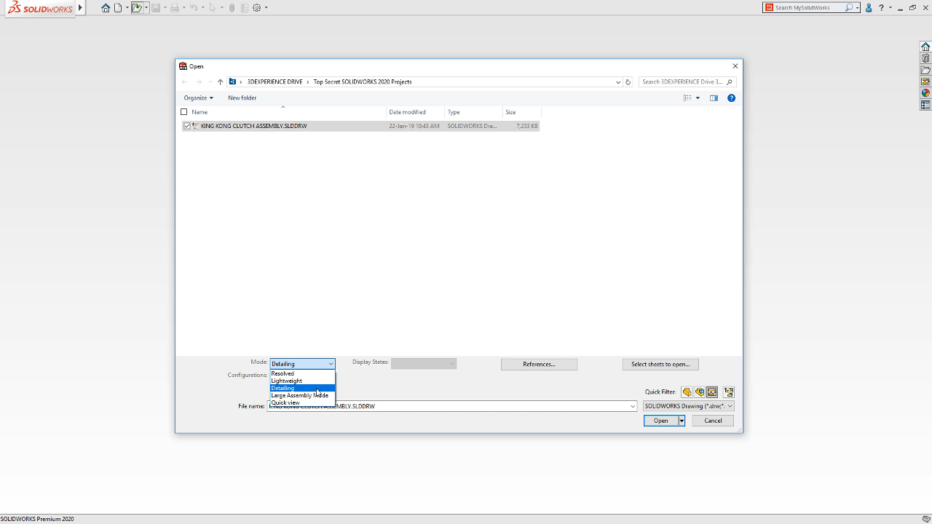Open SOLIDWORKS Resources home pane
This screenshot has width=932, height=524.
[925, 46]
